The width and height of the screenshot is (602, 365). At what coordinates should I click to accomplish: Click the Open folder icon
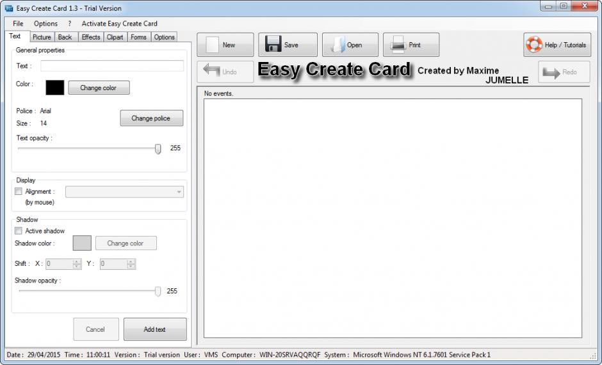coord(338,45)
